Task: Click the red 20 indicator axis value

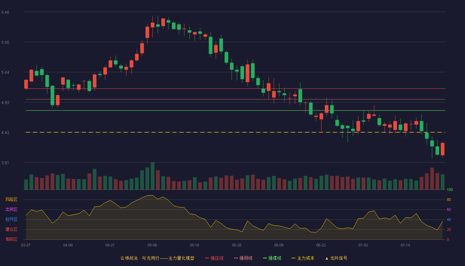Action: tap(449, 230)
